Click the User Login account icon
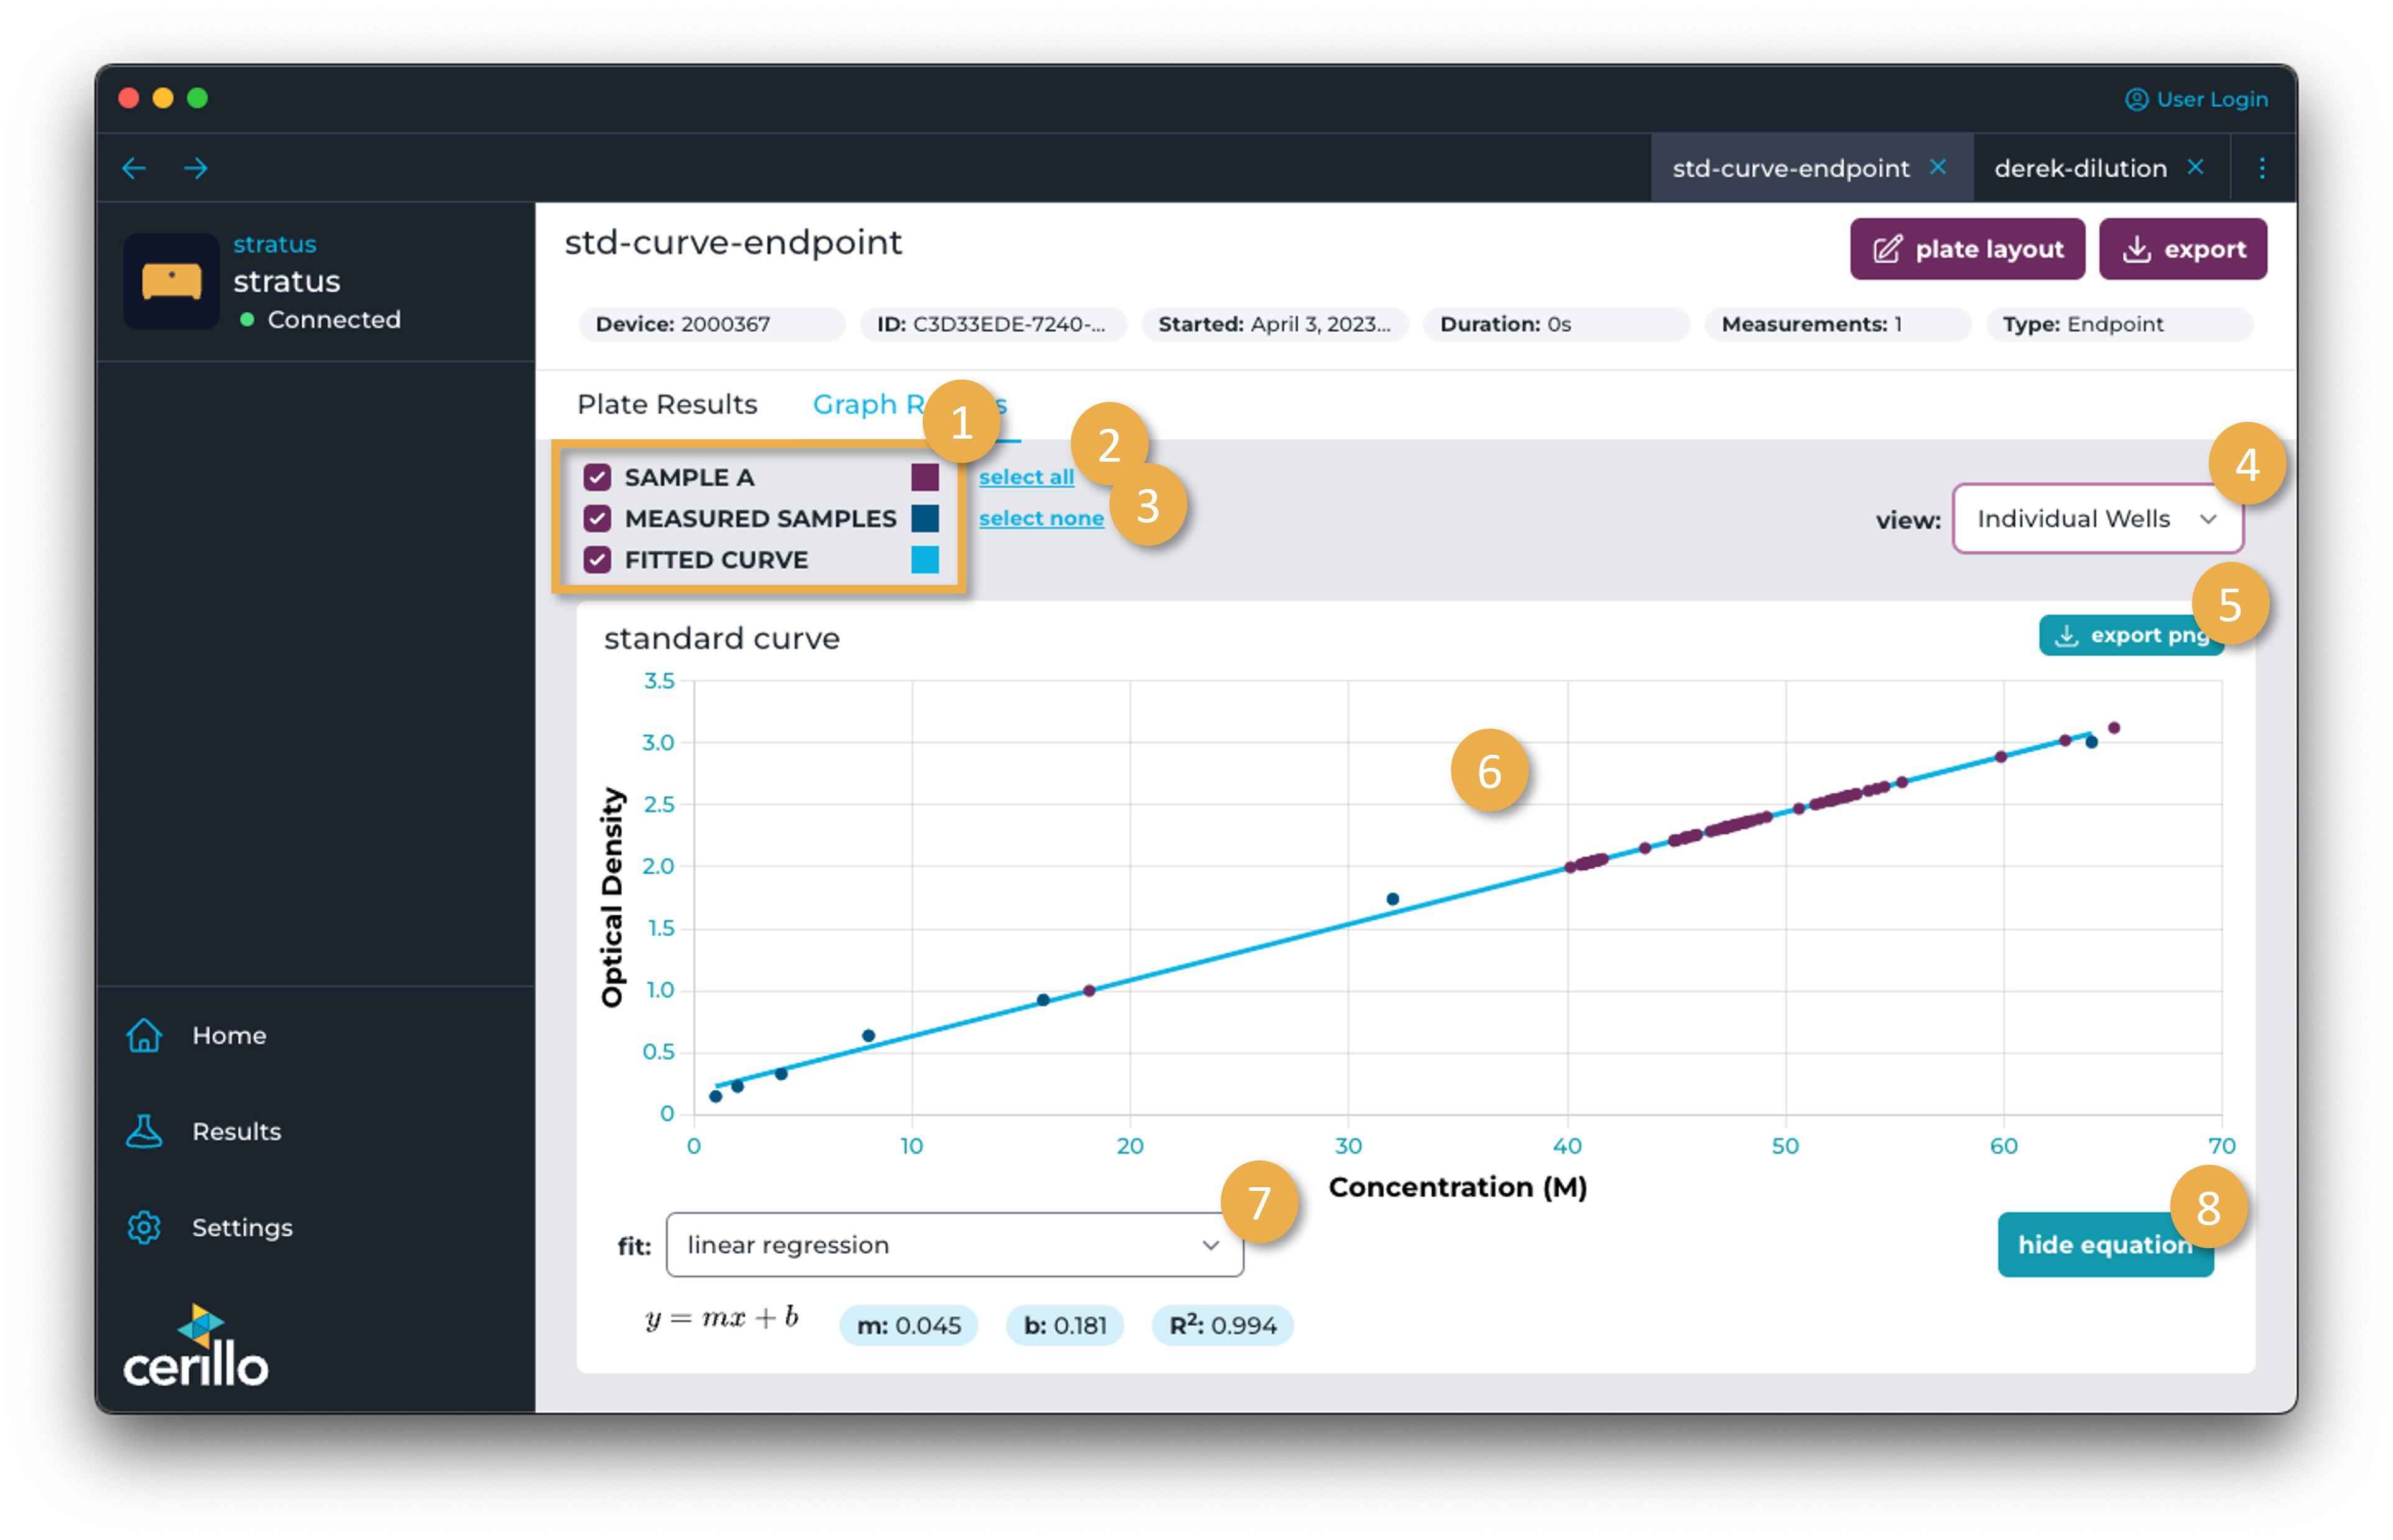This screenshot has width=2393, height=1540. point(2137,99)
